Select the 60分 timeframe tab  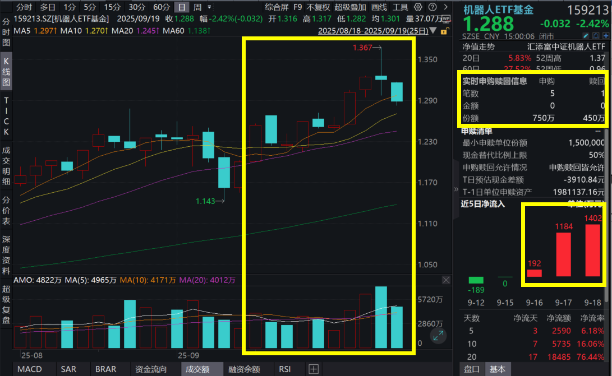tap(162, 7)
